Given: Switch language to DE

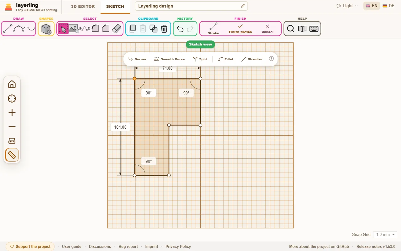Looking at the screenshot, I should 388,6.
